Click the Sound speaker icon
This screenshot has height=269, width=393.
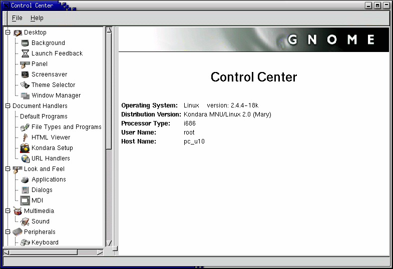point(25,221)
